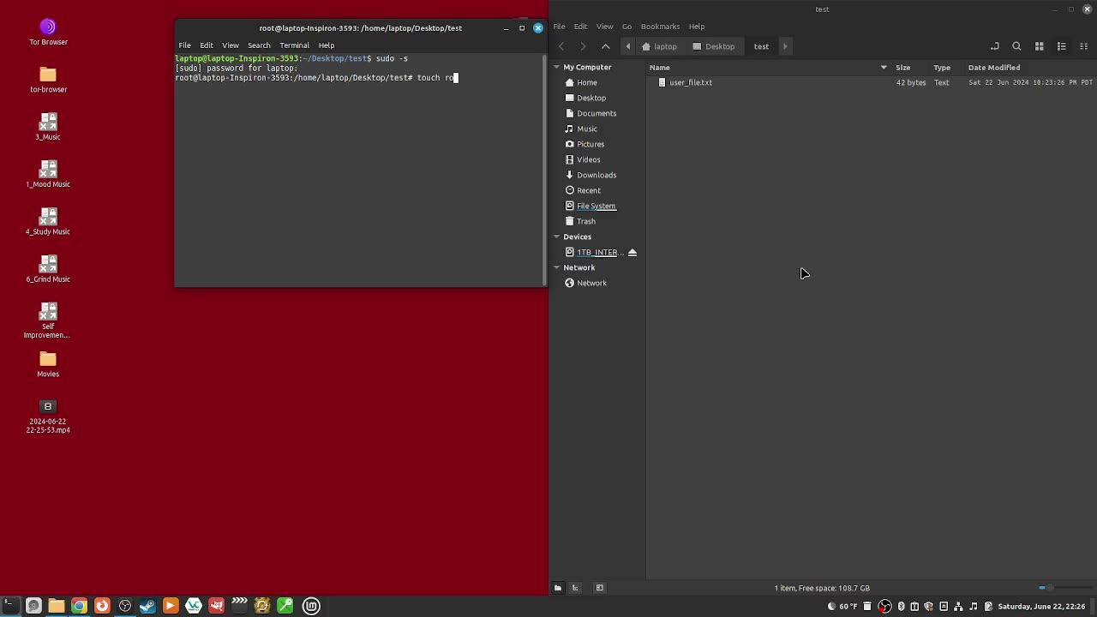Collapse My Computer sidebar section
The width and height of the screenshot is (1097, 617).
click(x=556, y=67)
